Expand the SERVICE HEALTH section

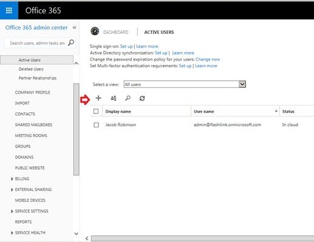[x=12, y=233]
